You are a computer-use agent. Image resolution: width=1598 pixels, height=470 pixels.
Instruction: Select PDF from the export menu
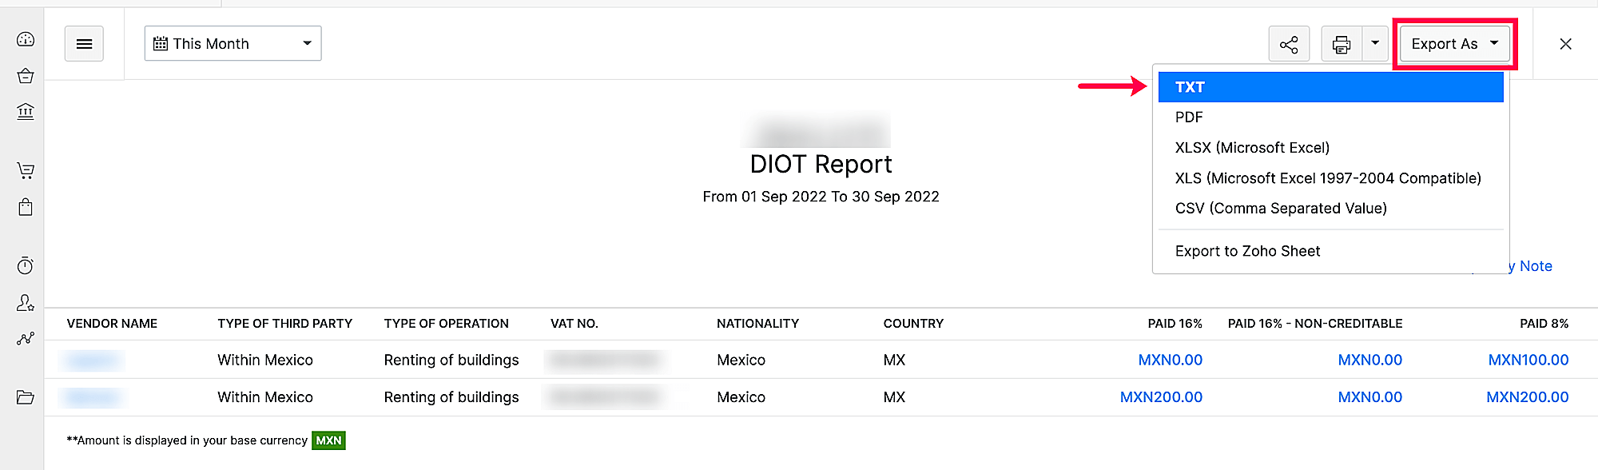(1188, 117)
